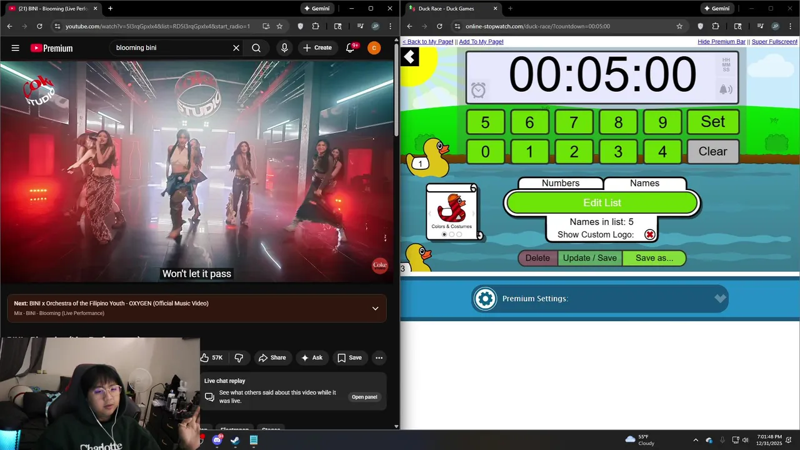Bookmark the Duck Race page with star
The height and width of the screenshot is (450, 800).
pyautogui.click(x=679, y=26)
